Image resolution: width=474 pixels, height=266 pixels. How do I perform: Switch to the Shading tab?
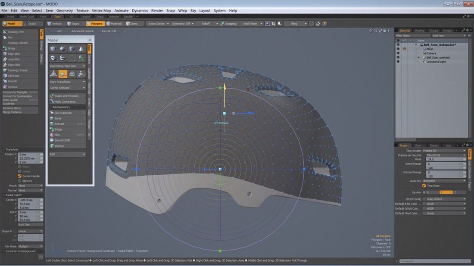pos(419,31)
